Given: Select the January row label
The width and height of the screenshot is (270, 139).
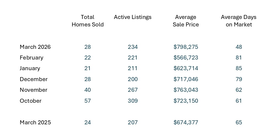Looking at the screenshot, I should pos(30,68).
